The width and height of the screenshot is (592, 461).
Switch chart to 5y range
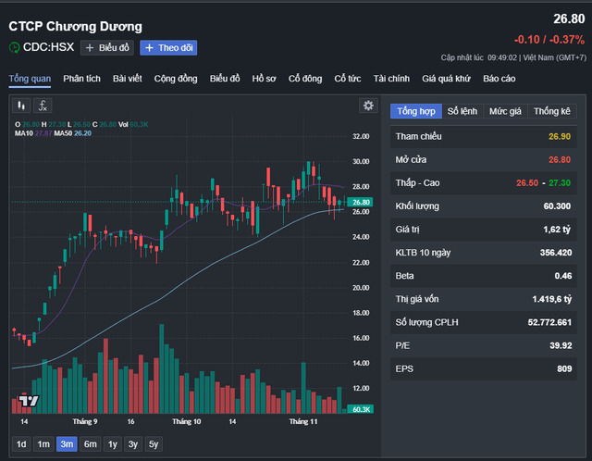tap(154, 443)
